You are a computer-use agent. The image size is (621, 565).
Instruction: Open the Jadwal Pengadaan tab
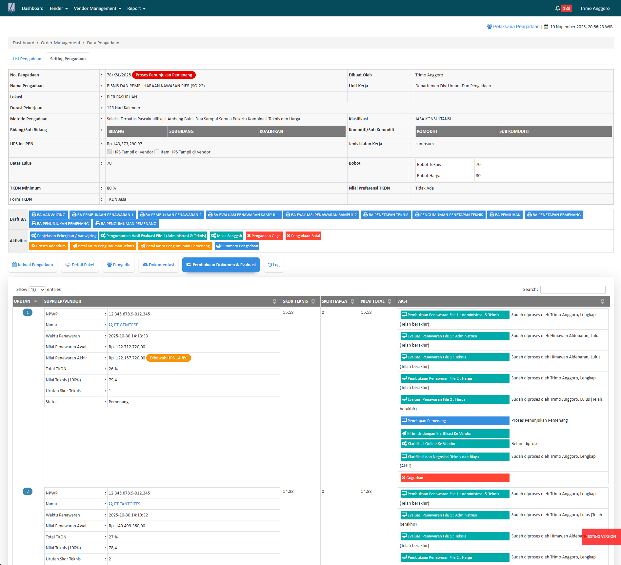(32, 265)
